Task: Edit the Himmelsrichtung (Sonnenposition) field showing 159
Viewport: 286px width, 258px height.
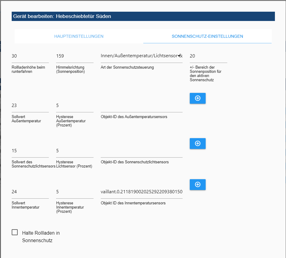Action: tap(75, 56)
